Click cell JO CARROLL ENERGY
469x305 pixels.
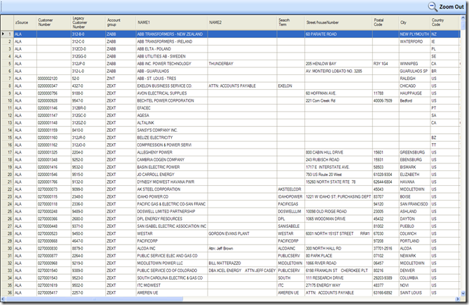pyautogui.click(x=172, y=175)
